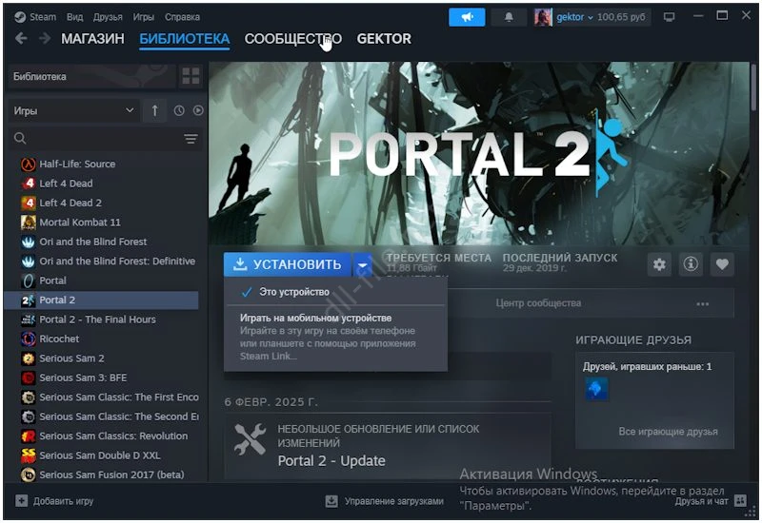Open Друзья и чат

[x=701, y=501]
